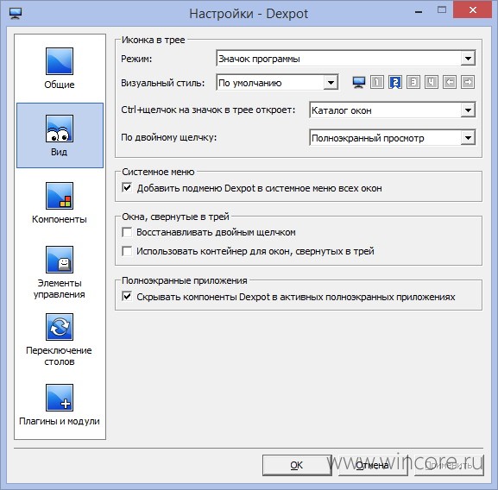Go to the Переключение столов section
This screenshot has height=490, width=498.
click(60, 340)
